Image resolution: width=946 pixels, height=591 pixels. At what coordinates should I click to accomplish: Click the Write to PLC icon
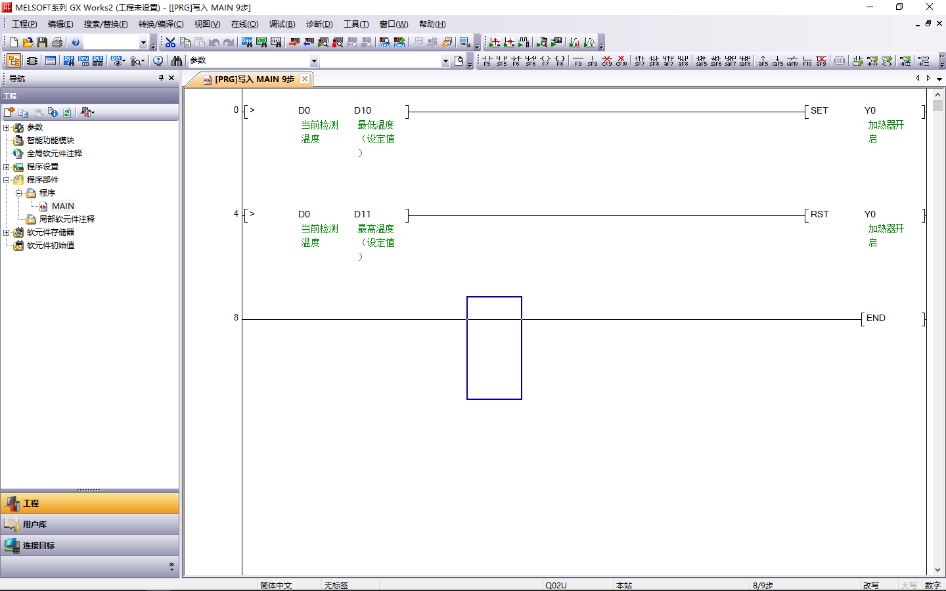[294, 43]
